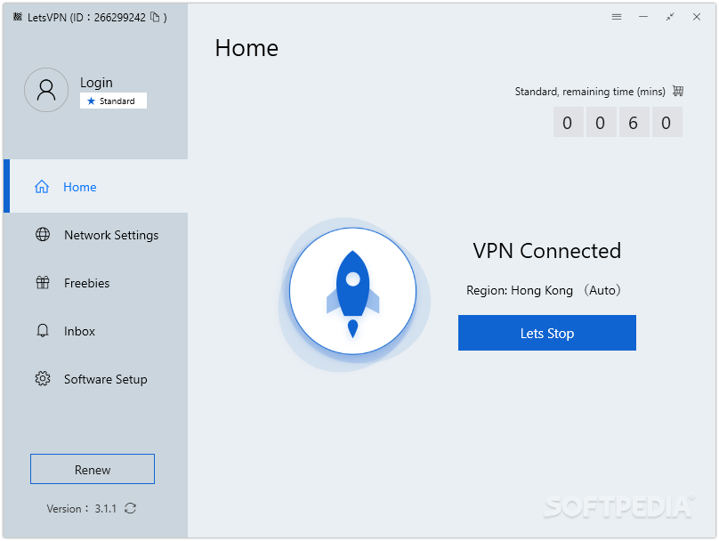Viewport: 719px width, 541px height.
Task: Click the Renew button
Action: coord(93,469)
